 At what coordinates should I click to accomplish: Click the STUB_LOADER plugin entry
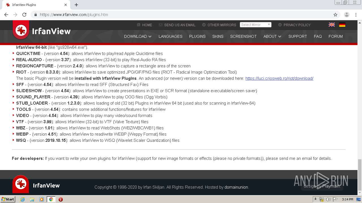click(x=136, y=103)
